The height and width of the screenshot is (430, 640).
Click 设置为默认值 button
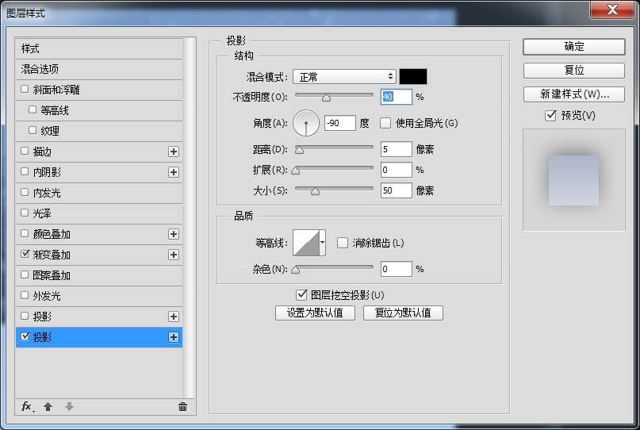(x=315, y=313)
